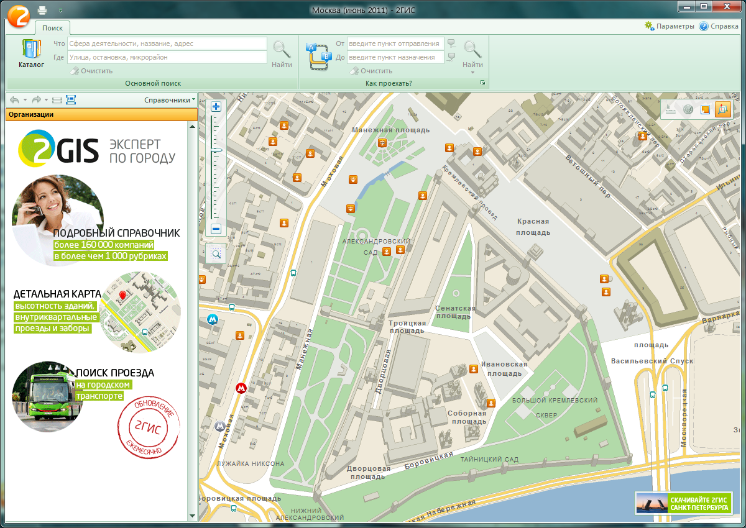Click the expand list view icon
Image resolution: width=746 pixels, height=528 pixels.
point(70,99)
